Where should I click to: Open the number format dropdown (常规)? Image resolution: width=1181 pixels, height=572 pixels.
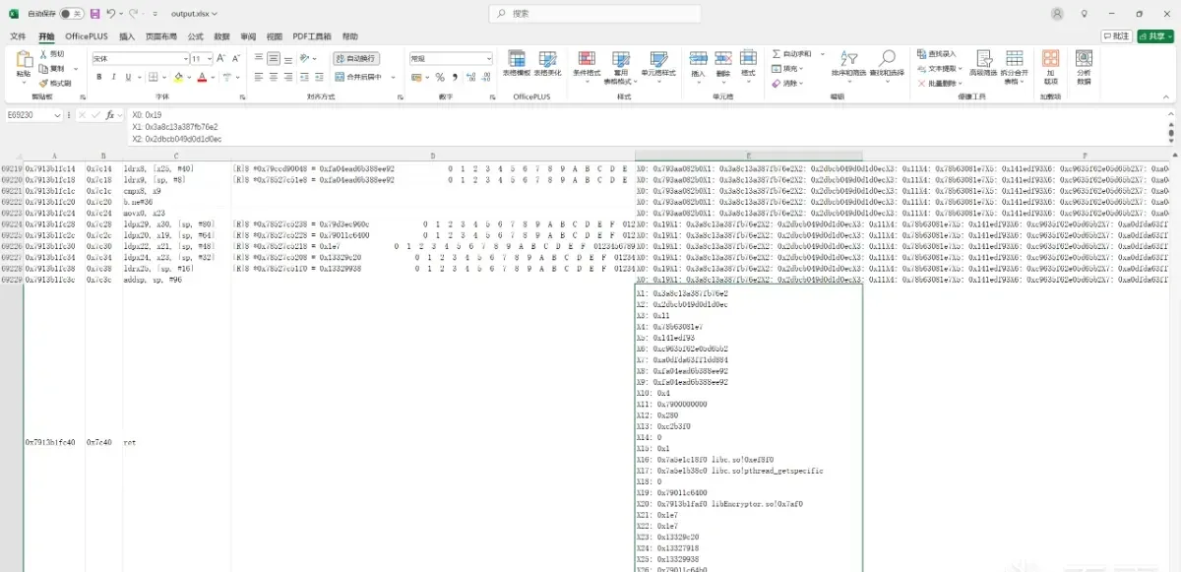pyautogui.click(x=488, y=59)
